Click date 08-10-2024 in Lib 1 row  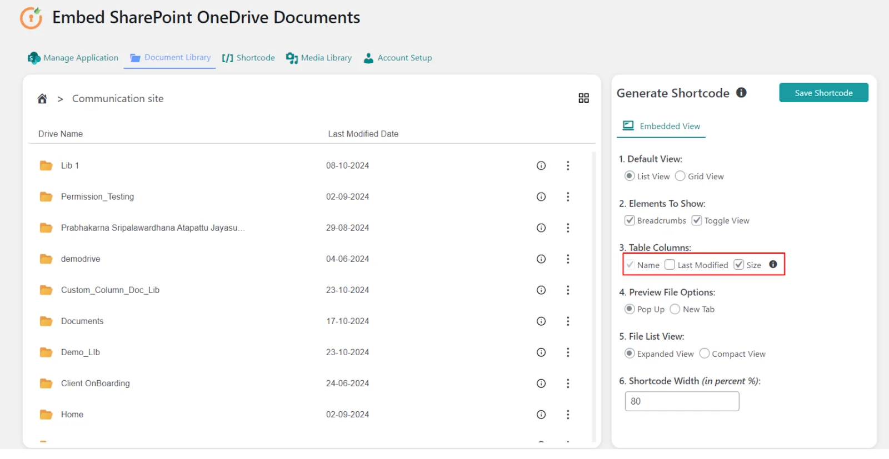(x=347, y=165)
